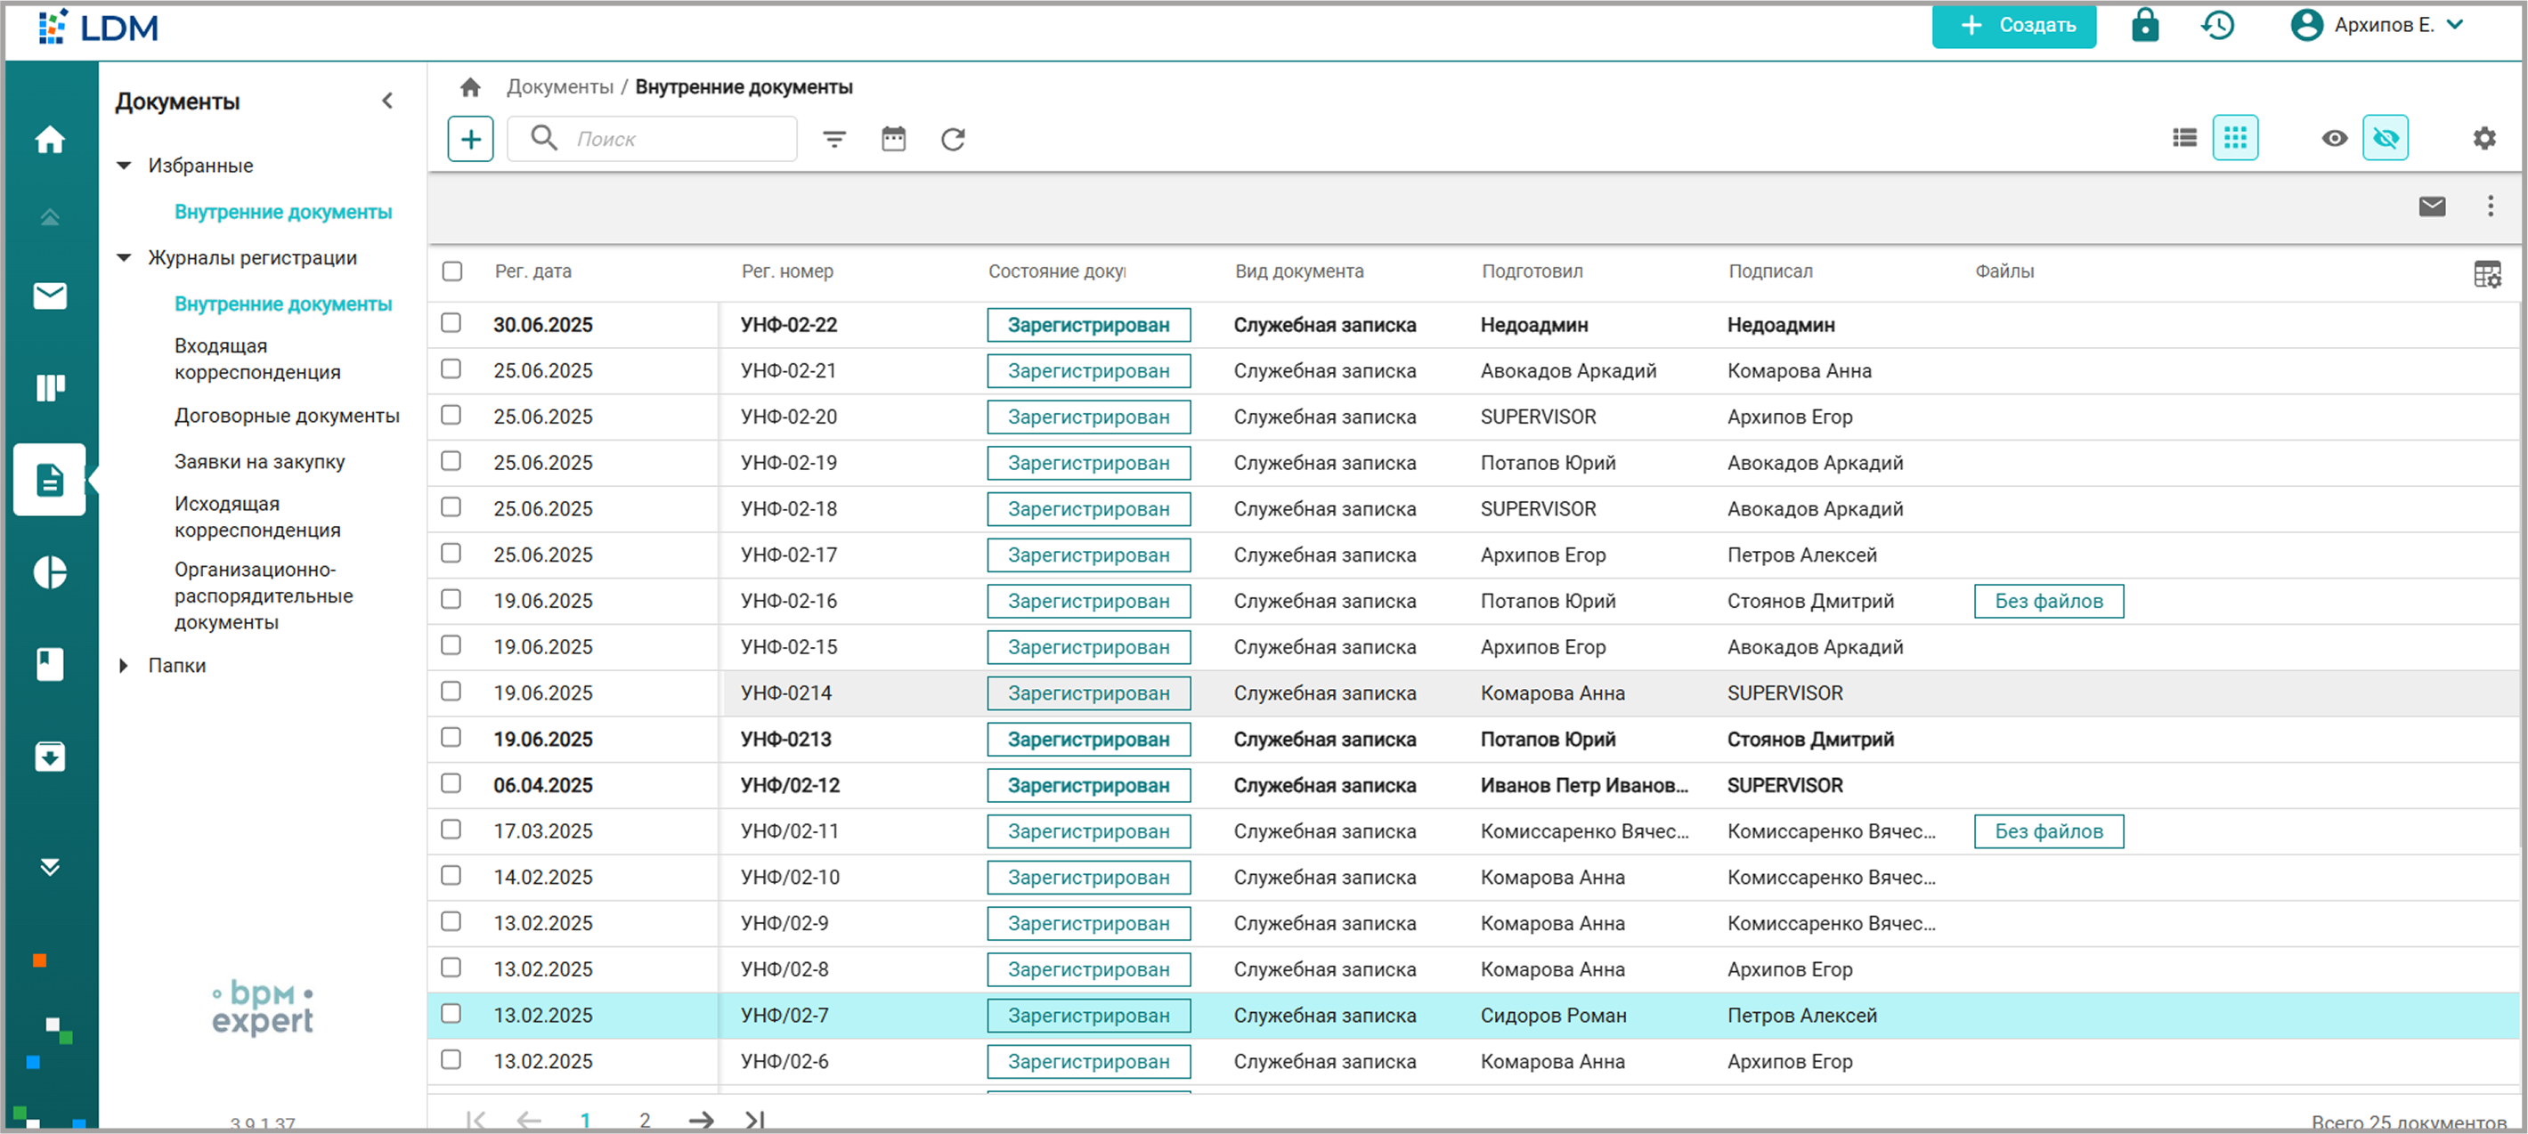Screen dimensions: 2528x1134
Task: Open the filter options icon
Action: click(834, 139)
